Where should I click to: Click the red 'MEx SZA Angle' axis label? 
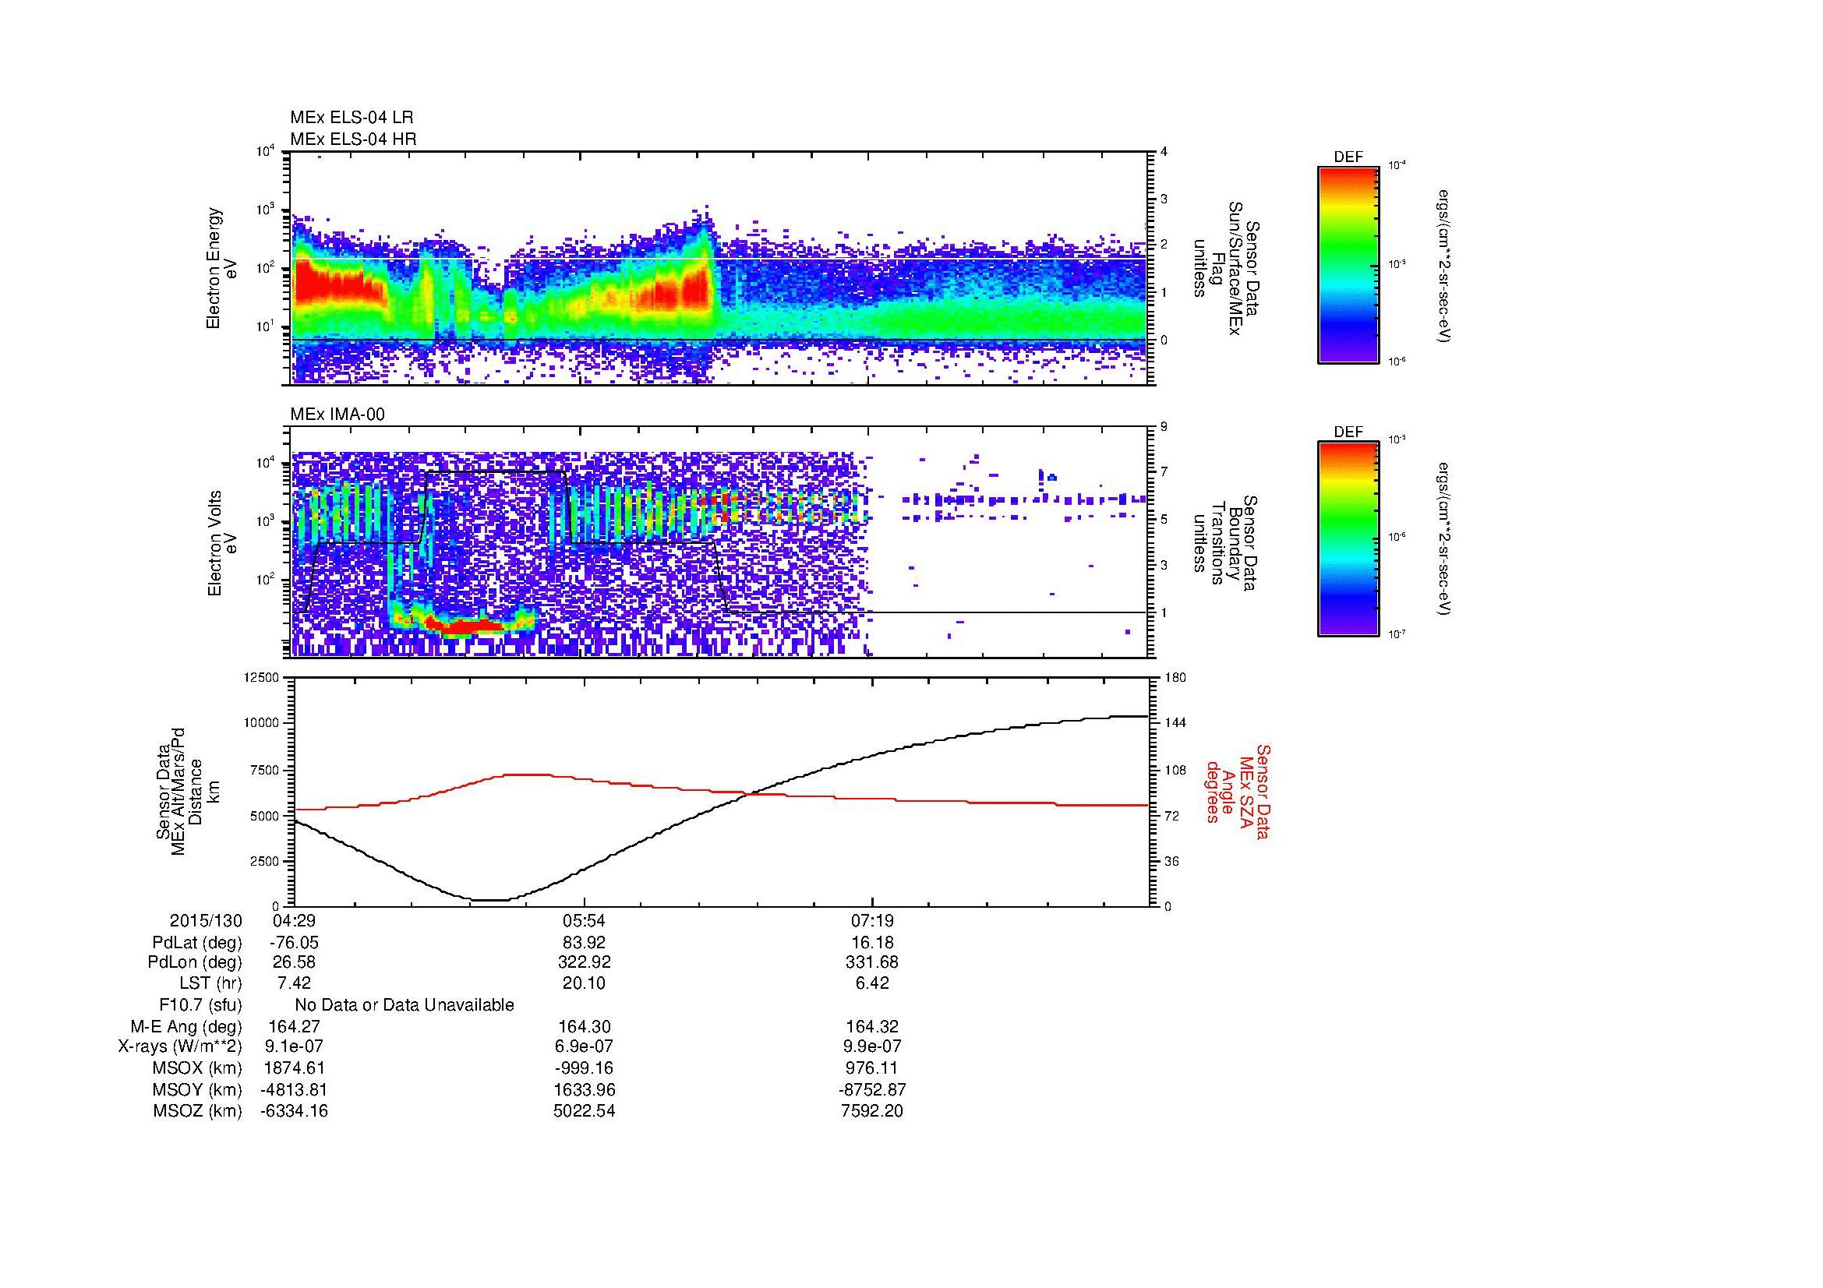tap(1237, 791)
